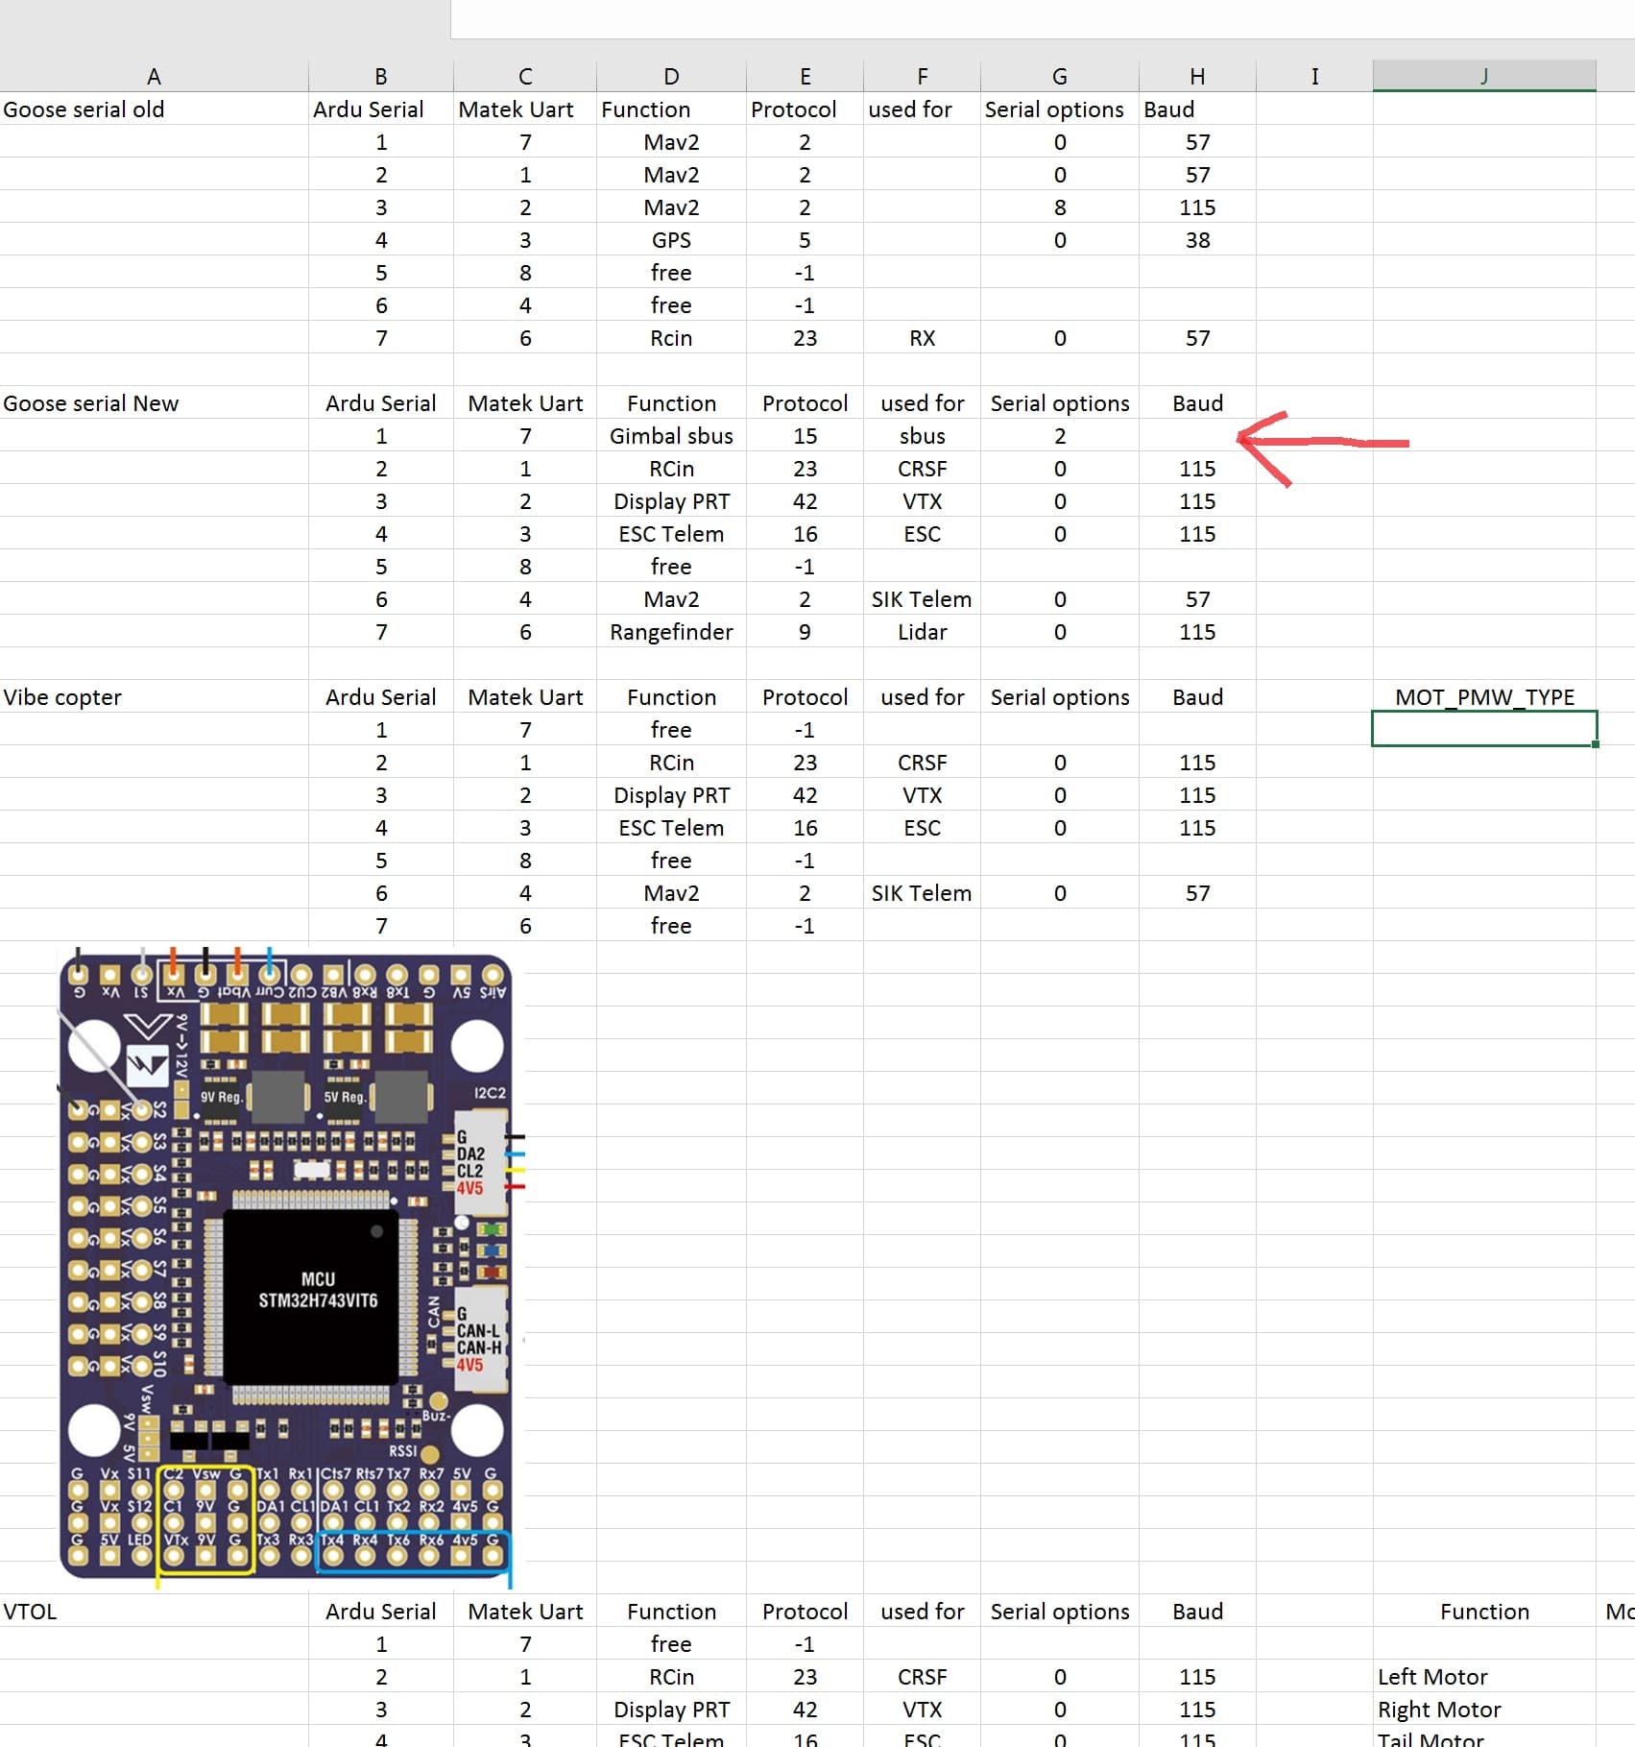The width and height of the screenshot is (1635, 1747).
Task: Select the 'Goose serial New' cell
Action: 91,403
